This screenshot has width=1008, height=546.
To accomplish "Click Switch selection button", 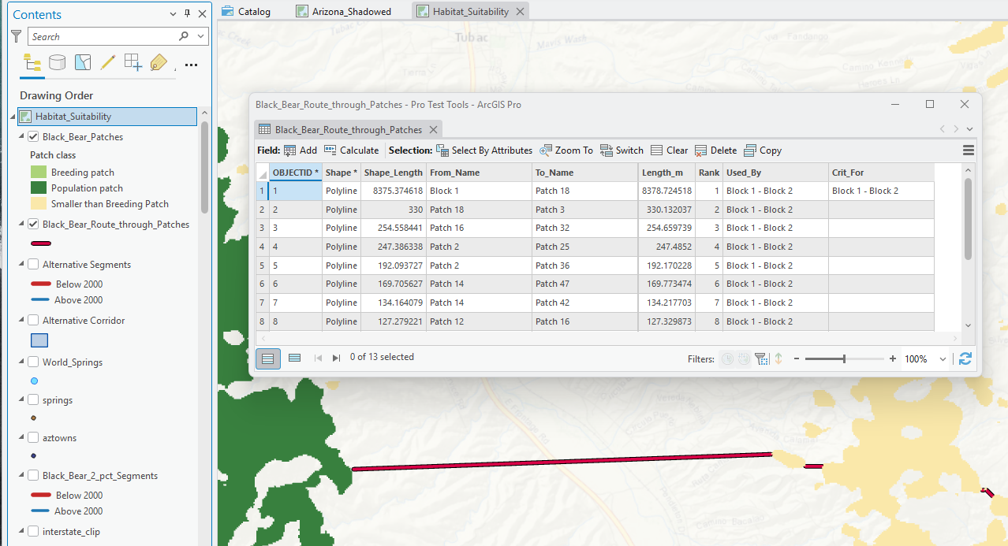I will (622, 150).
